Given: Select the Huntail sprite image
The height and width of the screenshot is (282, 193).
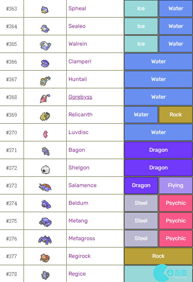Looking at the screenshot, I should (45, 81).
